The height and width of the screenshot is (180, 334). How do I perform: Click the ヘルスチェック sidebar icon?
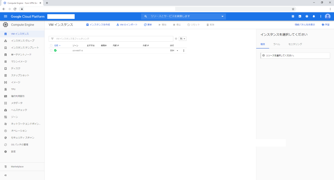[6, 110]
